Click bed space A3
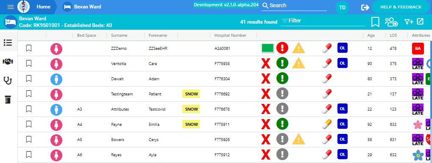Screen dimensions: 432x163 [x=80, y=109]
